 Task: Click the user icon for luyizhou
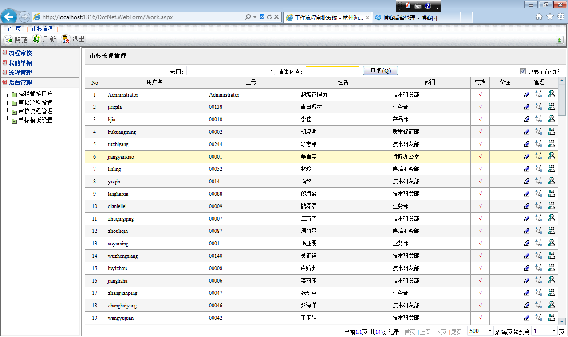(x=552, y=267)
